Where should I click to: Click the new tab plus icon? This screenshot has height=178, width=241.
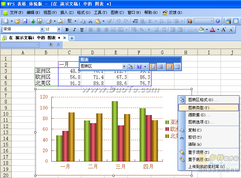[x=72, y=38]
